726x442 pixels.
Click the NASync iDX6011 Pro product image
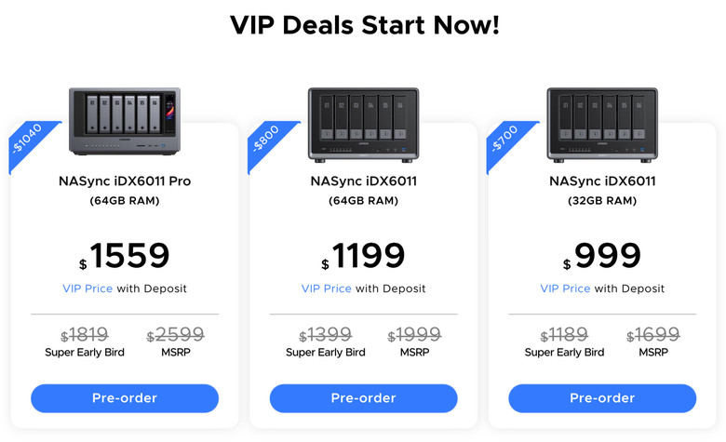[x=125, y=123]
